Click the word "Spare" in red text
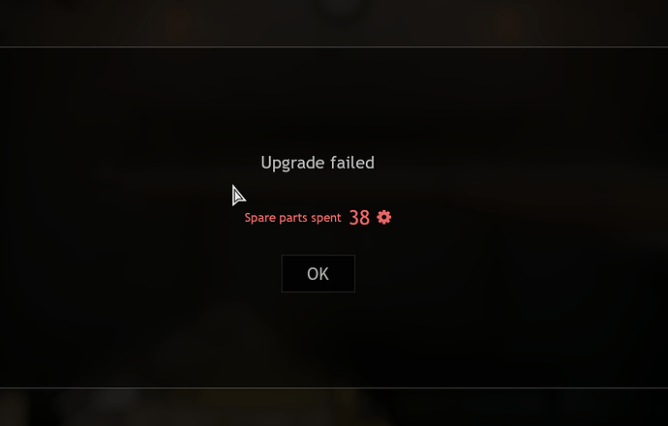 point(259,218)
